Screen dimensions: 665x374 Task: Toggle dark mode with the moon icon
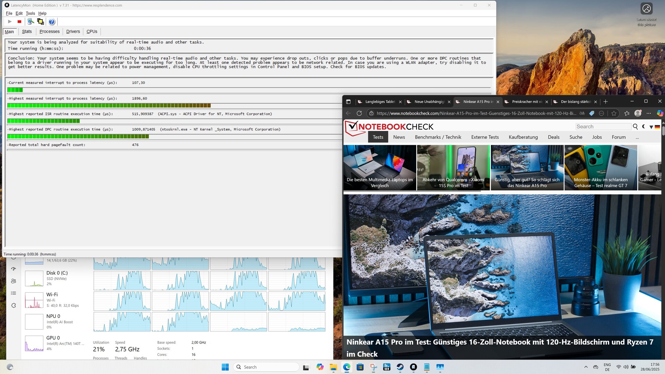(644, 127)
